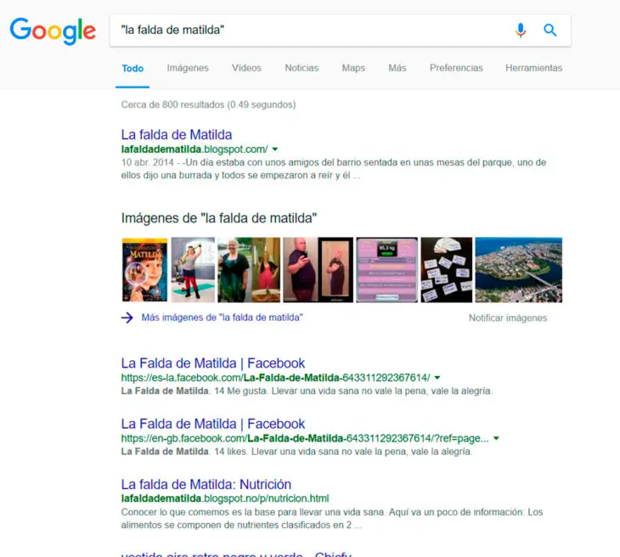Viewport: 620px width, 557px height.
Task: Switch to the Imágenes tab
Action: [188, 68]
